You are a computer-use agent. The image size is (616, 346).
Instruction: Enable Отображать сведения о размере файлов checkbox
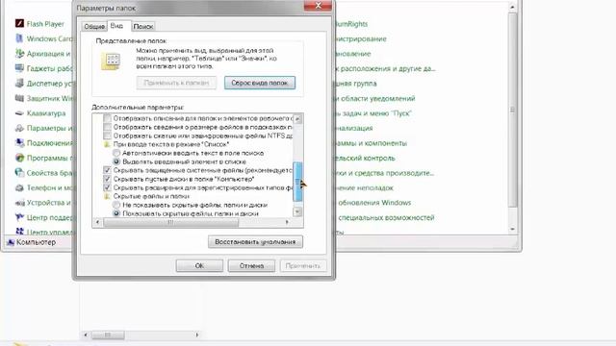click(x=107, y=127)
